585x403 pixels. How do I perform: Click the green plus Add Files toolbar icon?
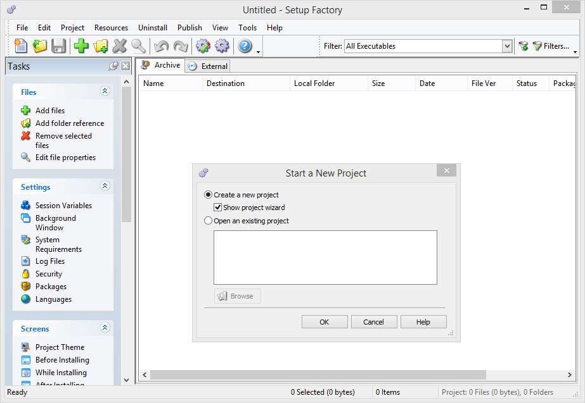point(81,46)
